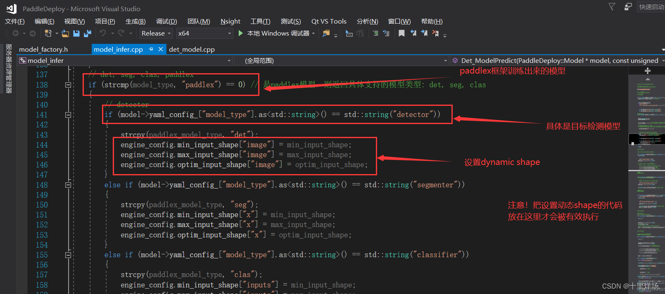Open the 调试(D) debug menu
665x294 pixels.
click(166, 22)
